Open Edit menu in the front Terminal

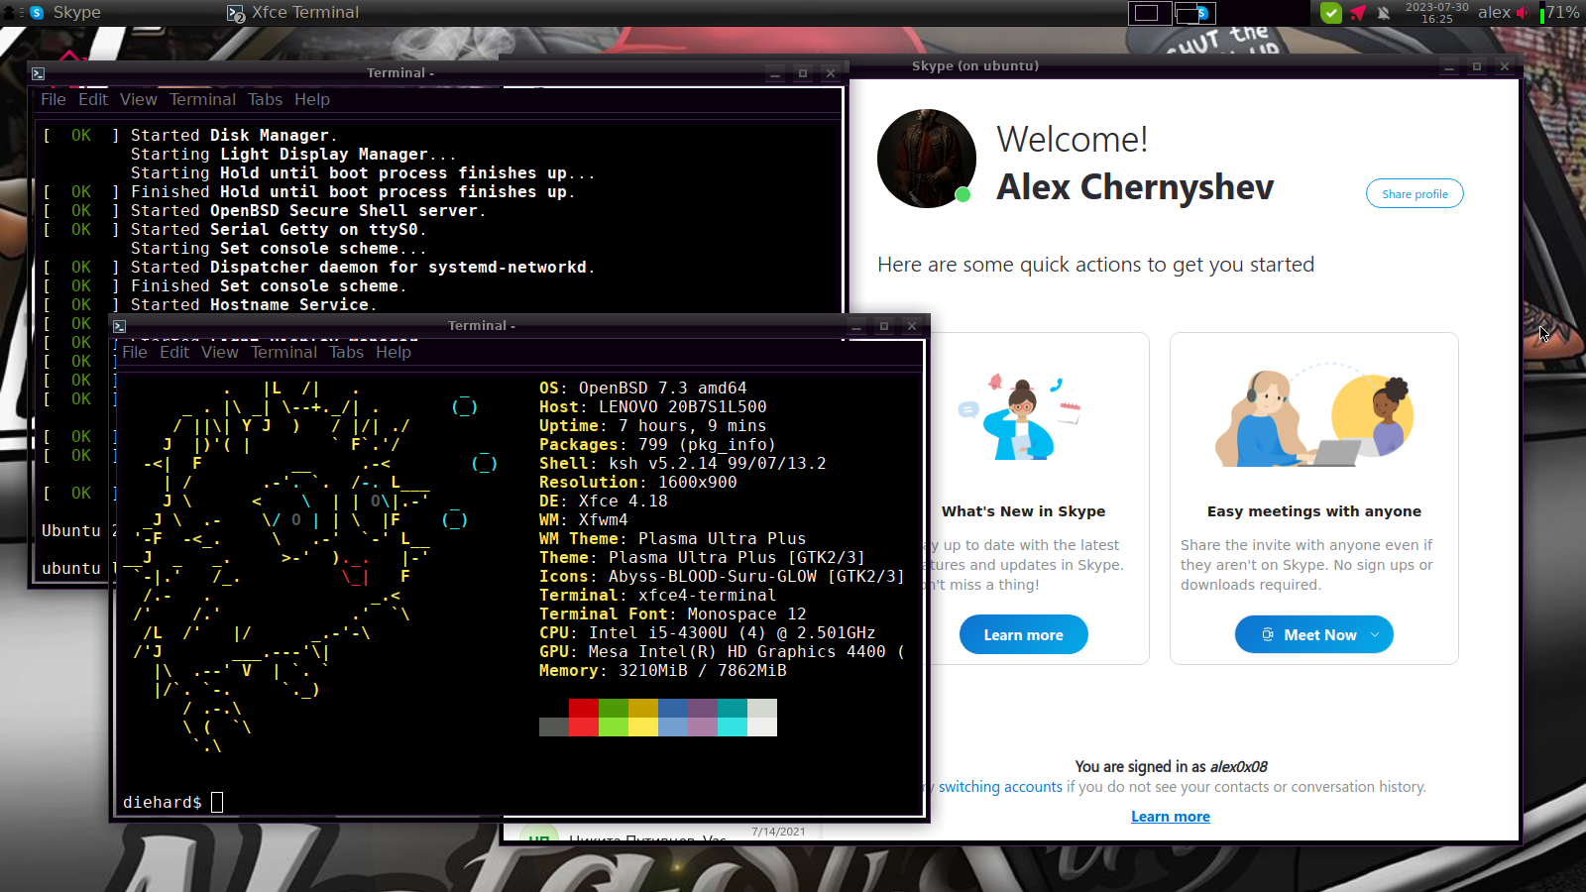[x=174, y=352]
